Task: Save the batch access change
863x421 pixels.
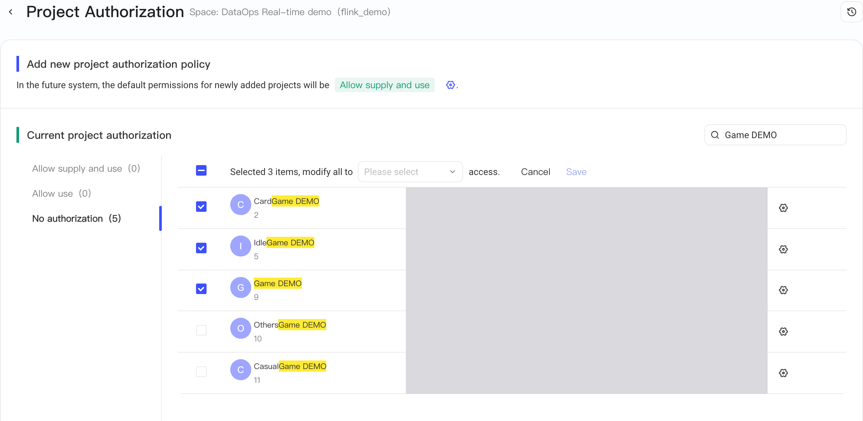Action: click(x=576, y=172)
